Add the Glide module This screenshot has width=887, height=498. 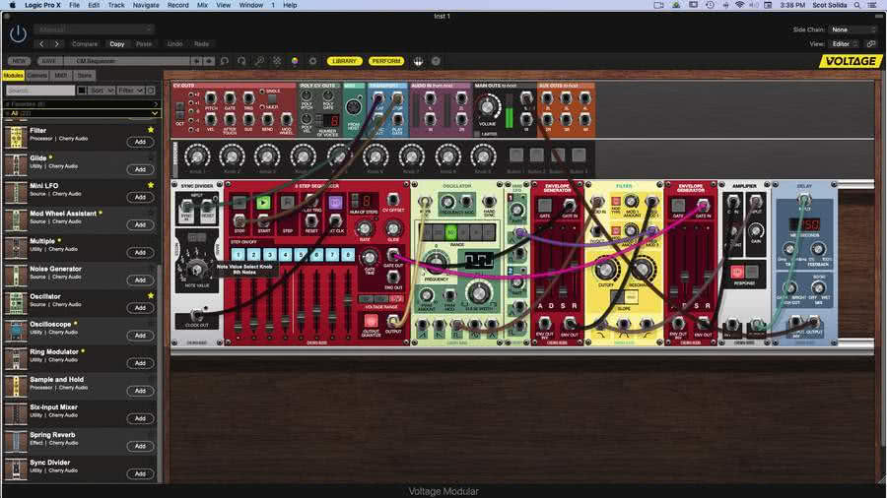click(x=140, y=169)
